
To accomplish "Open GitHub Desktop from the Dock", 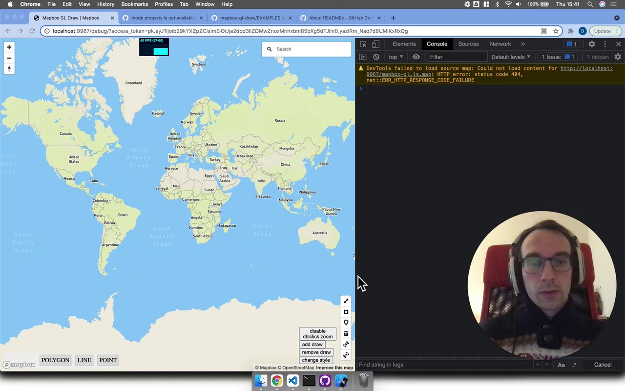I will (x=325, y=381).
